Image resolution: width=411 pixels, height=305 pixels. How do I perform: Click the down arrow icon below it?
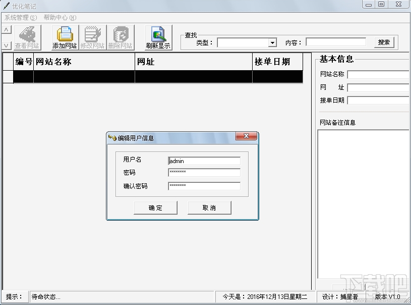tap(6, 44)
